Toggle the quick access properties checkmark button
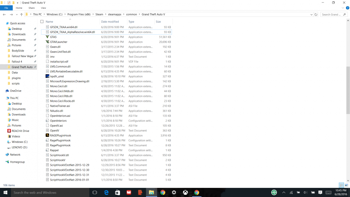 click(9, 3)
